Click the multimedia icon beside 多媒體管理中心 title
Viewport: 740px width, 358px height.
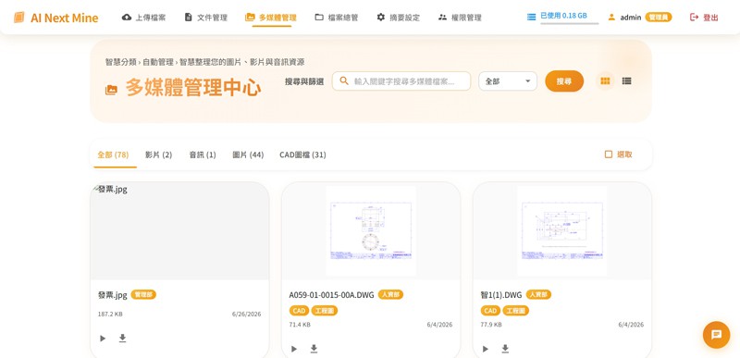pyautogui.click(x=111, y=90)
